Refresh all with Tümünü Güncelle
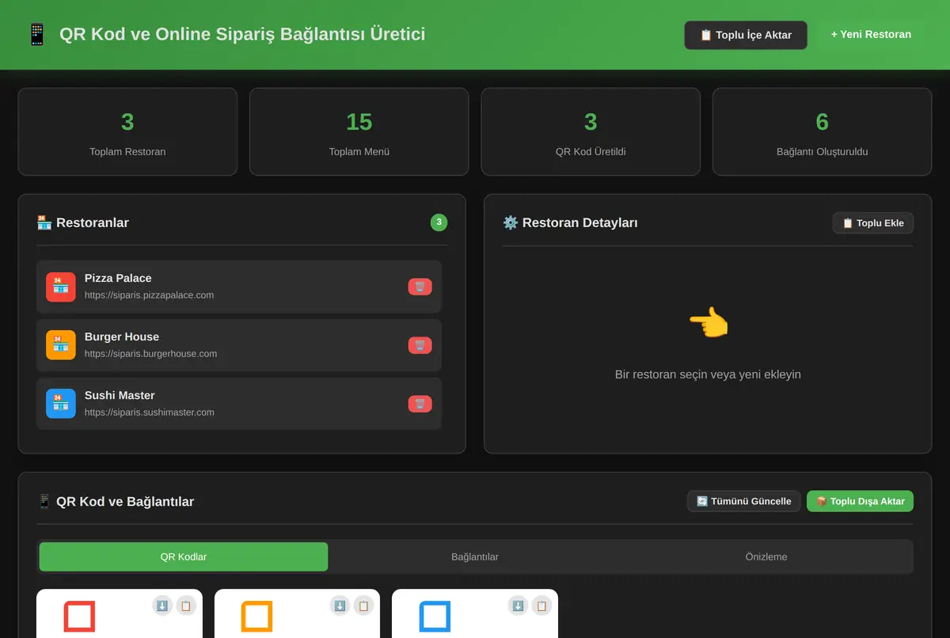The image size is (950, 638). pyautogui.click(x=744, y=501)
